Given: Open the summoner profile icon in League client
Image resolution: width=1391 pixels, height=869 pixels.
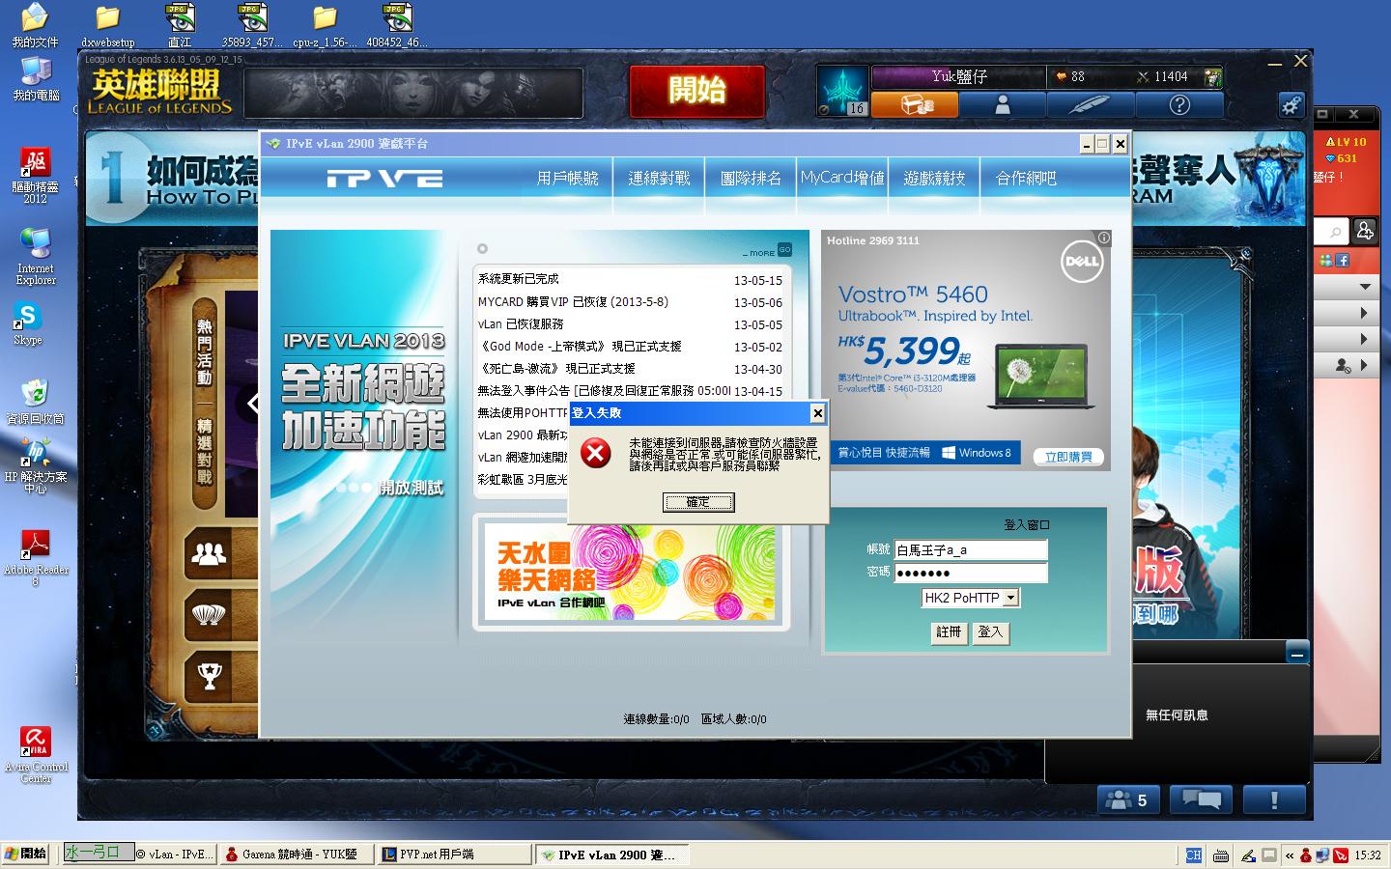Looking at the screenshot, I should pos(1003,104).
